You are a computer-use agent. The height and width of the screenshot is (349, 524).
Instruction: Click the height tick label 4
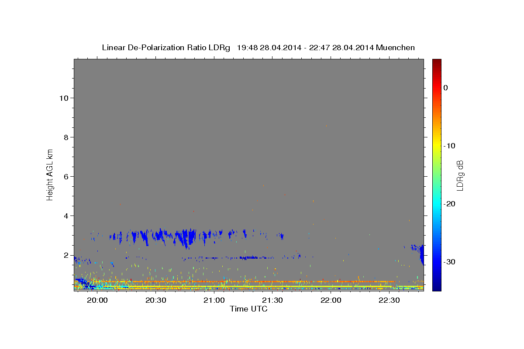click(66, 216)
